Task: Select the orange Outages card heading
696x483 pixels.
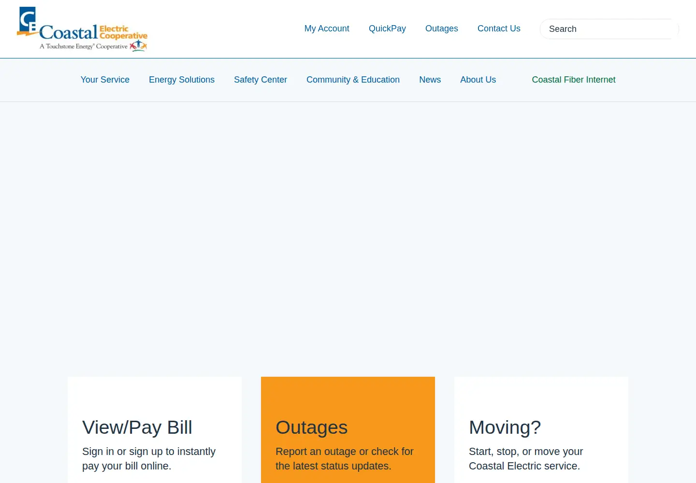Action: coord(312,427)
